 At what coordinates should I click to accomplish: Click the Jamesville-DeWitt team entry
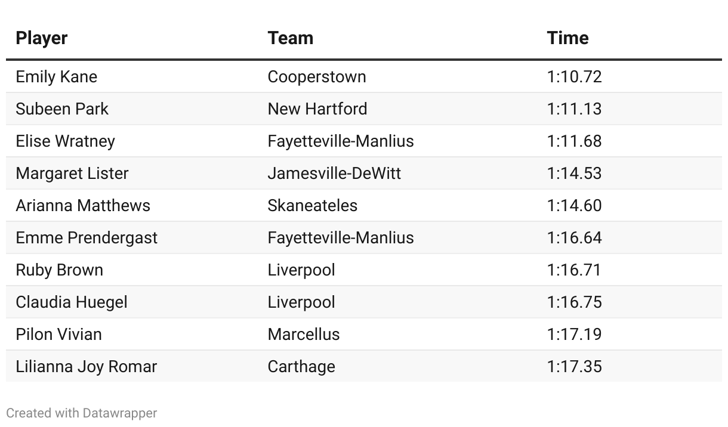pos(334,174)
